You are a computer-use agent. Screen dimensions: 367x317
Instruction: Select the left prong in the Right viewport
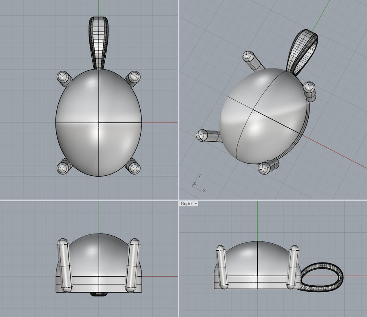(x=221, y=267)
